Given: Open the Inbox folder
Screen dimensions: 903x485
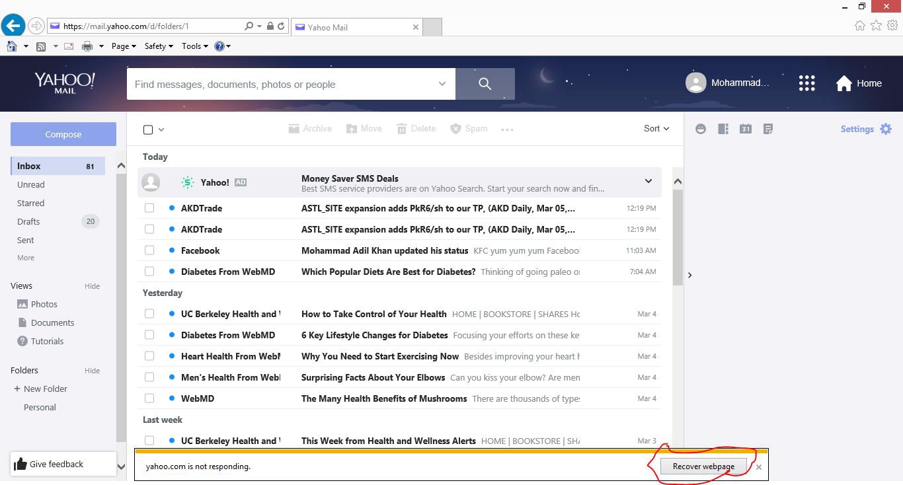Looking at the screenshot, I should point(58,166).
